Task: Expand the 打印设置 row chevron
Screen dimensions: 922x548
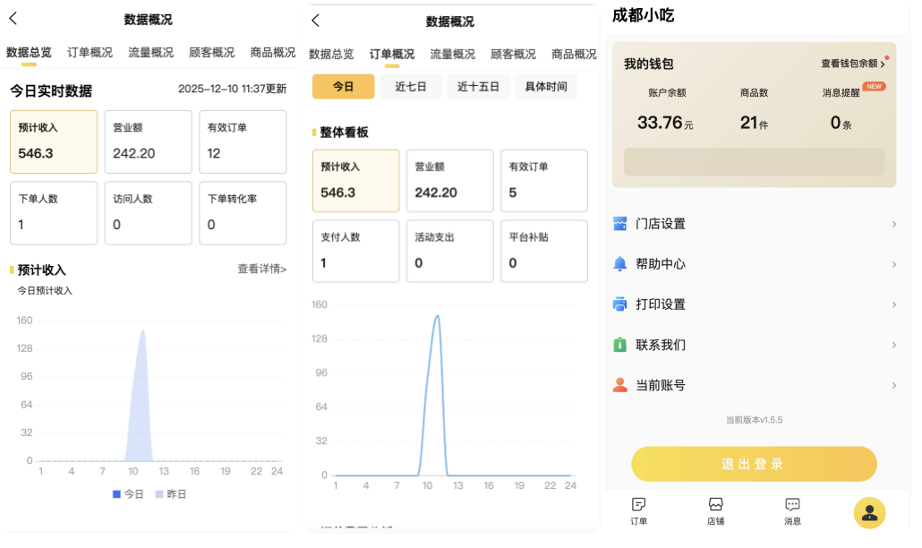Action: tap(893, 304)
